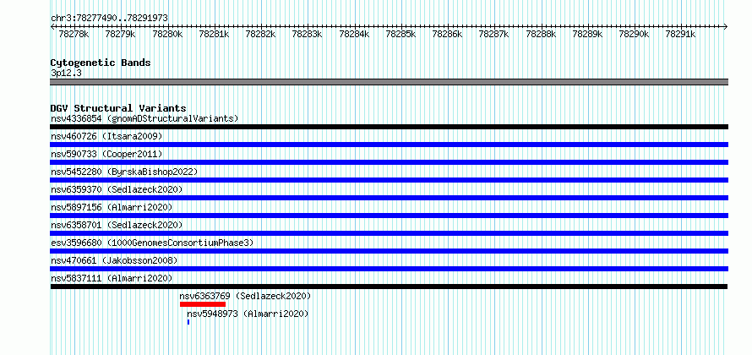
Task: Click the blue bar under nsv5897156
Action: 389,216
